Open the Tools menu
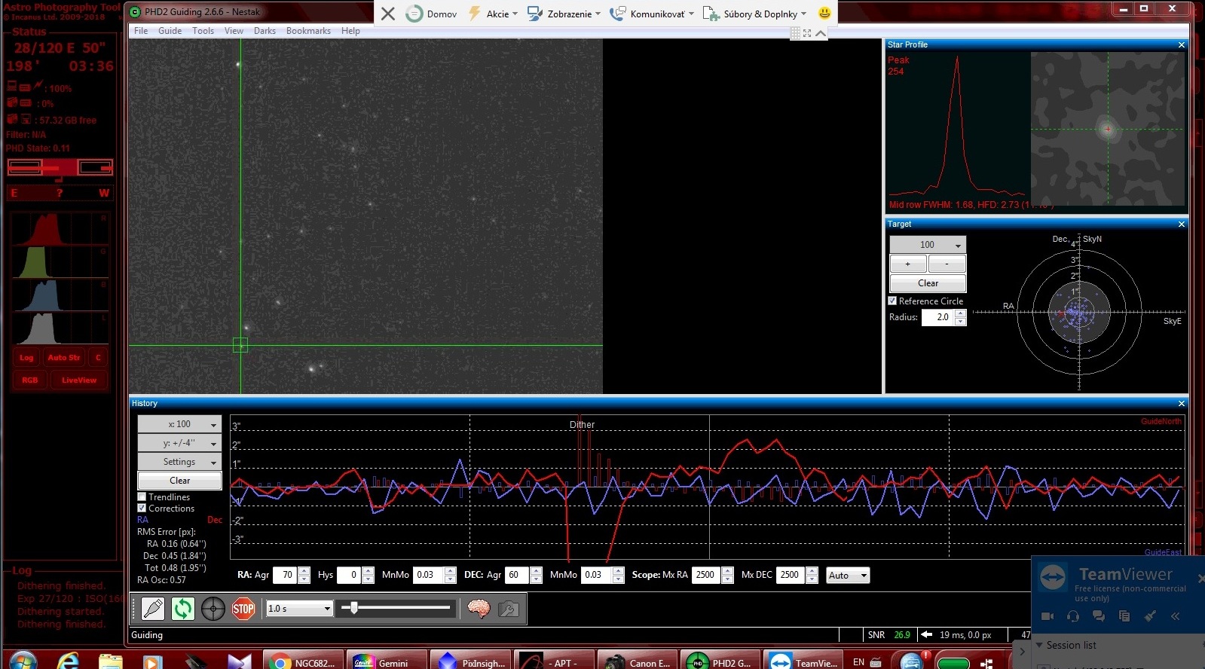The height and width of the screenshot is (669, 1205). [x=203, y=31]
